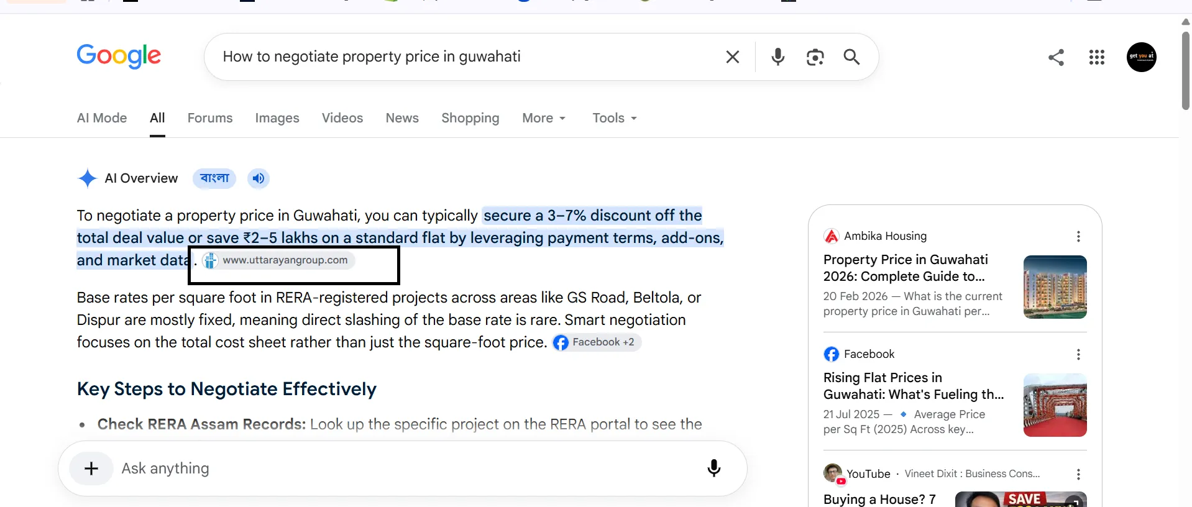The height and width of the screenshot is (507, 1192).
Task: Switch to AI Mode tab
Action: [x=102, y=118]
